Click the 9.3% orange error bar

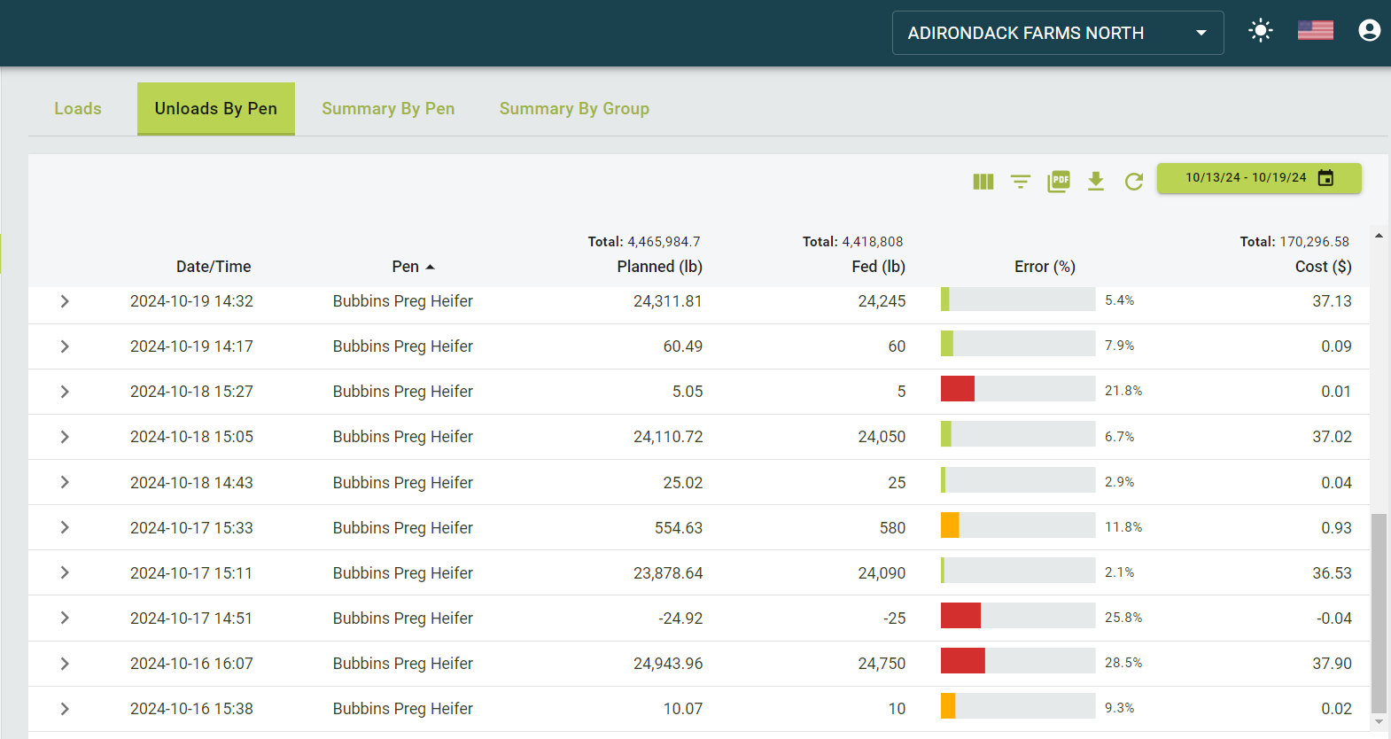[x=948, y=705]
